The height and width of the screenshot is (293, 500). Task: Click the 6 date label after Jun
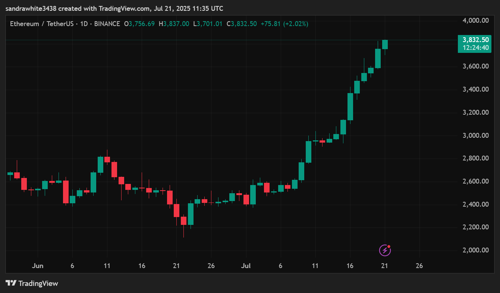[72, 266]
